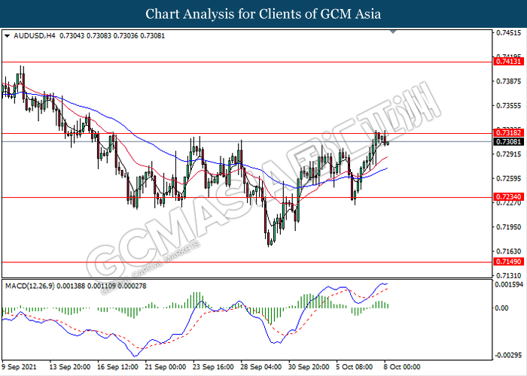Select the 0.72340 support level label

click(508, 197)
